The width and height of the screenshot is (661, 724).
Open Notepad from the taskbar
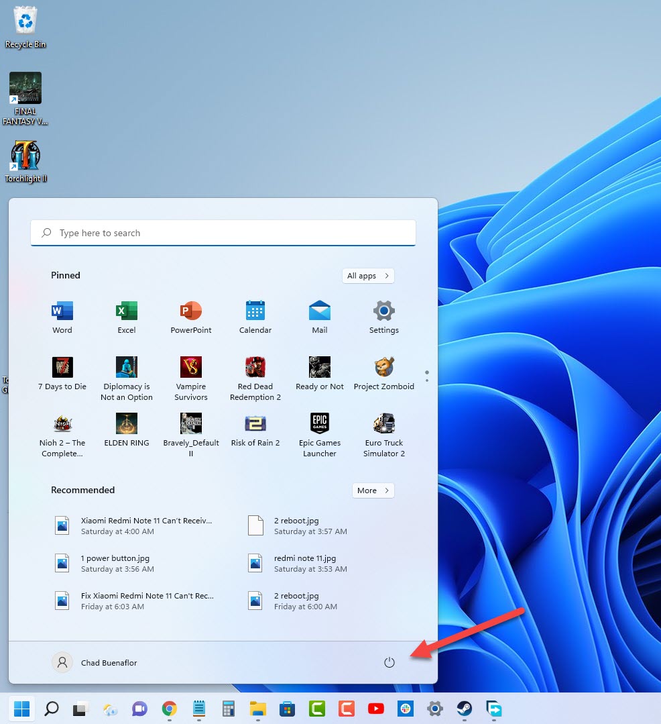[x=199, y=709]
